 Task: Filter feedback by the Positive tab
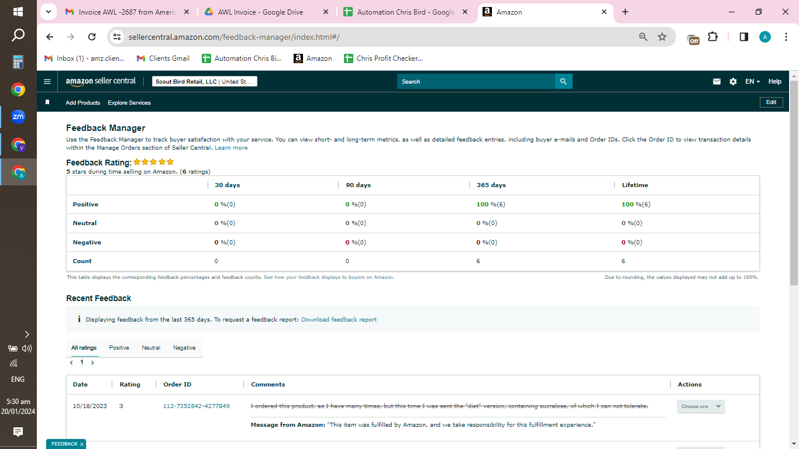point(119,348)
